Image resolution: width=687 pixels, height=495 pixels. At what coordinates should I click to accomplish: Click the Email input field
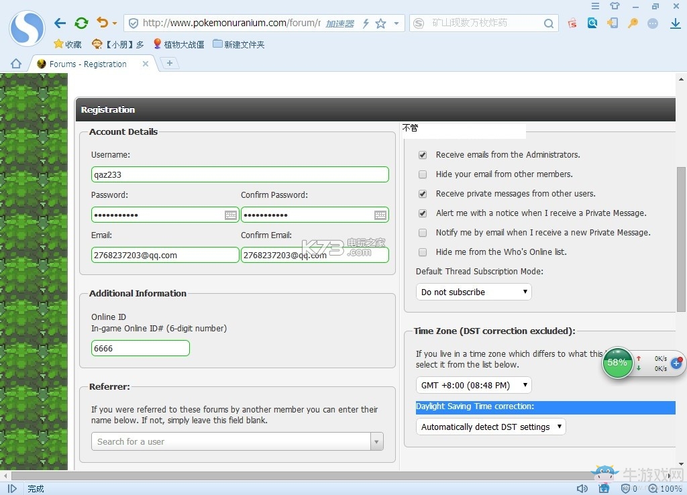(165, 255)
